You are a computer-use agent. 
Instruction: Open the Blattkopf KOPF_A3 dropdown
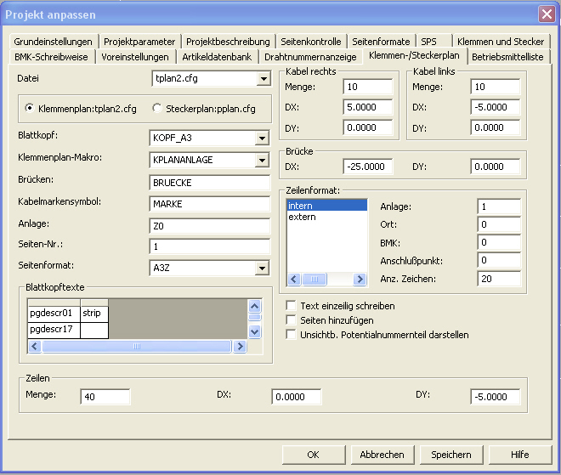click(x=263, y=138)
